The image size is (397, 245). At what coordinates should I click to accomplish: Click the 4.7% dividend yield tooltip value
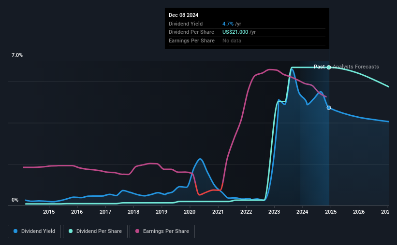tap(228, 24)
